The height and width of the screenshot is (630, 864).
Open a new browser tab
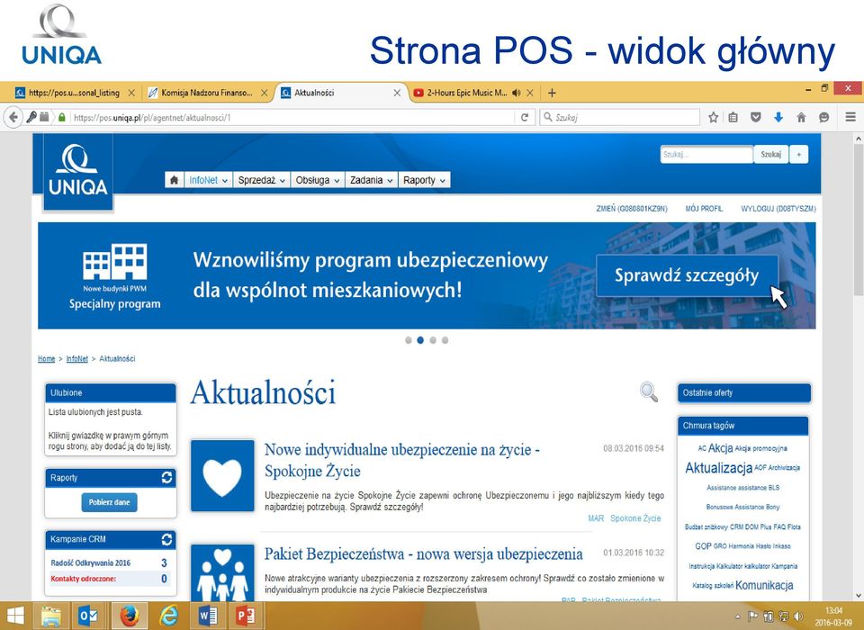552,93
